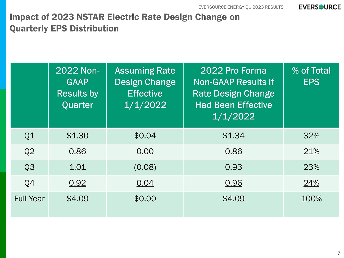Click the 1.01 value in Q3 row
Screen dimensions: 344x258
pyautogui.click(x=78, y=167)
